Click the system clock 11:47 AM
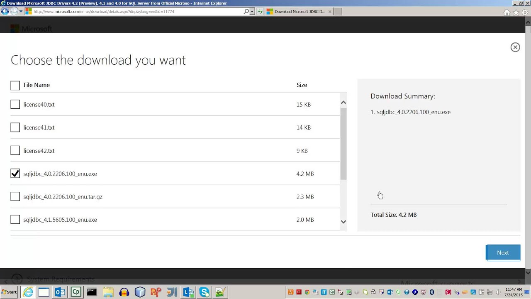Viewport: 531px width, 299px height. tap(514, 289)
